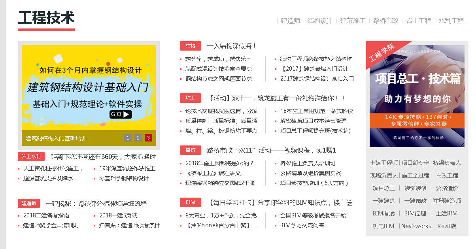Viewport: 476px width, 249px height.
Task: Click the red 结构 tag
Action: pos(191,46)
